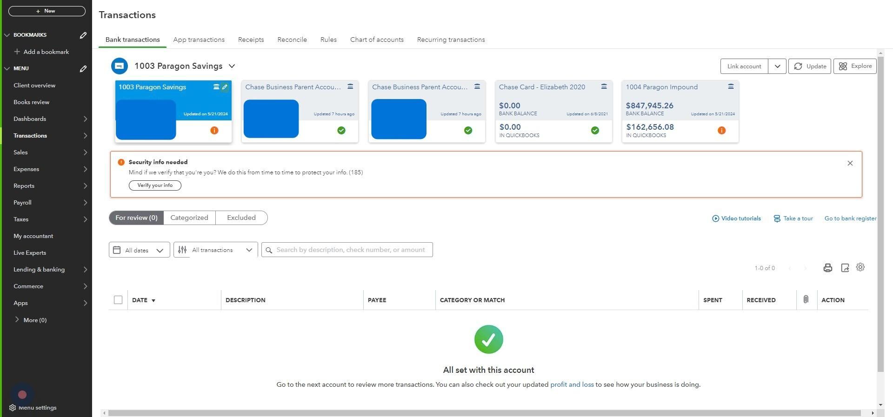Follow the profit and loss link
This screenshot has width=893, height=417.
tap(572, 385)
